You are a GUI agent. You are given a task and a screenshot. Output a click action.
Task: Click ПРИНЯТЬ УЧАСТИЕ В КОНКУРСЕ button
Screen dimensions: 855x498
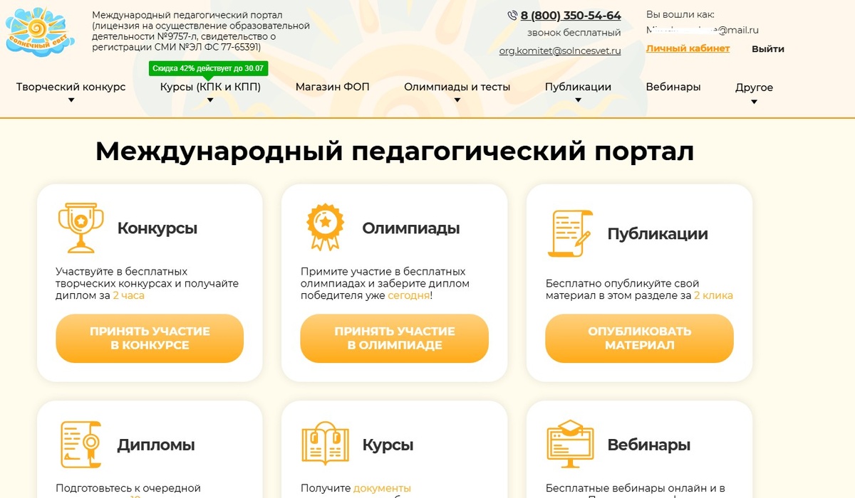point(149,339)
